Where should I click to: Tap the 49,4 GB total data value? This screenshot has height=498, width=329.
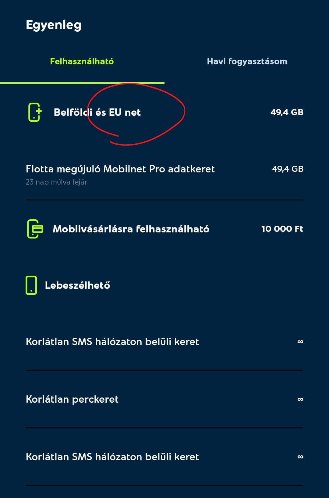pos(287,112)
